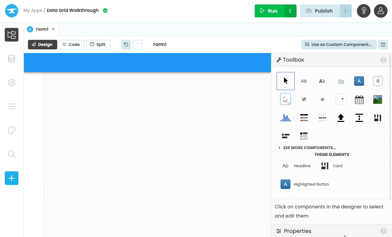
Task: Open Toolbox help question mark
Action: [x=383, y=60]
